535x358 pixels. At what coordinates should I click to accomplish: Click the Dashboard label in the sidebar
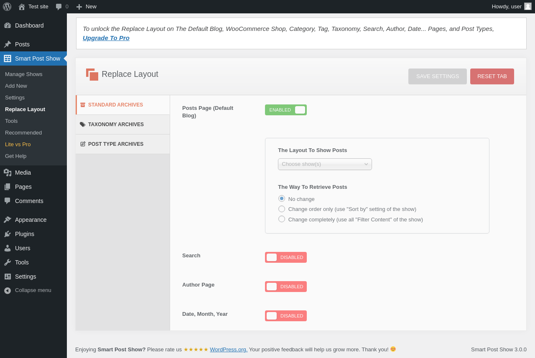(29, 25)
